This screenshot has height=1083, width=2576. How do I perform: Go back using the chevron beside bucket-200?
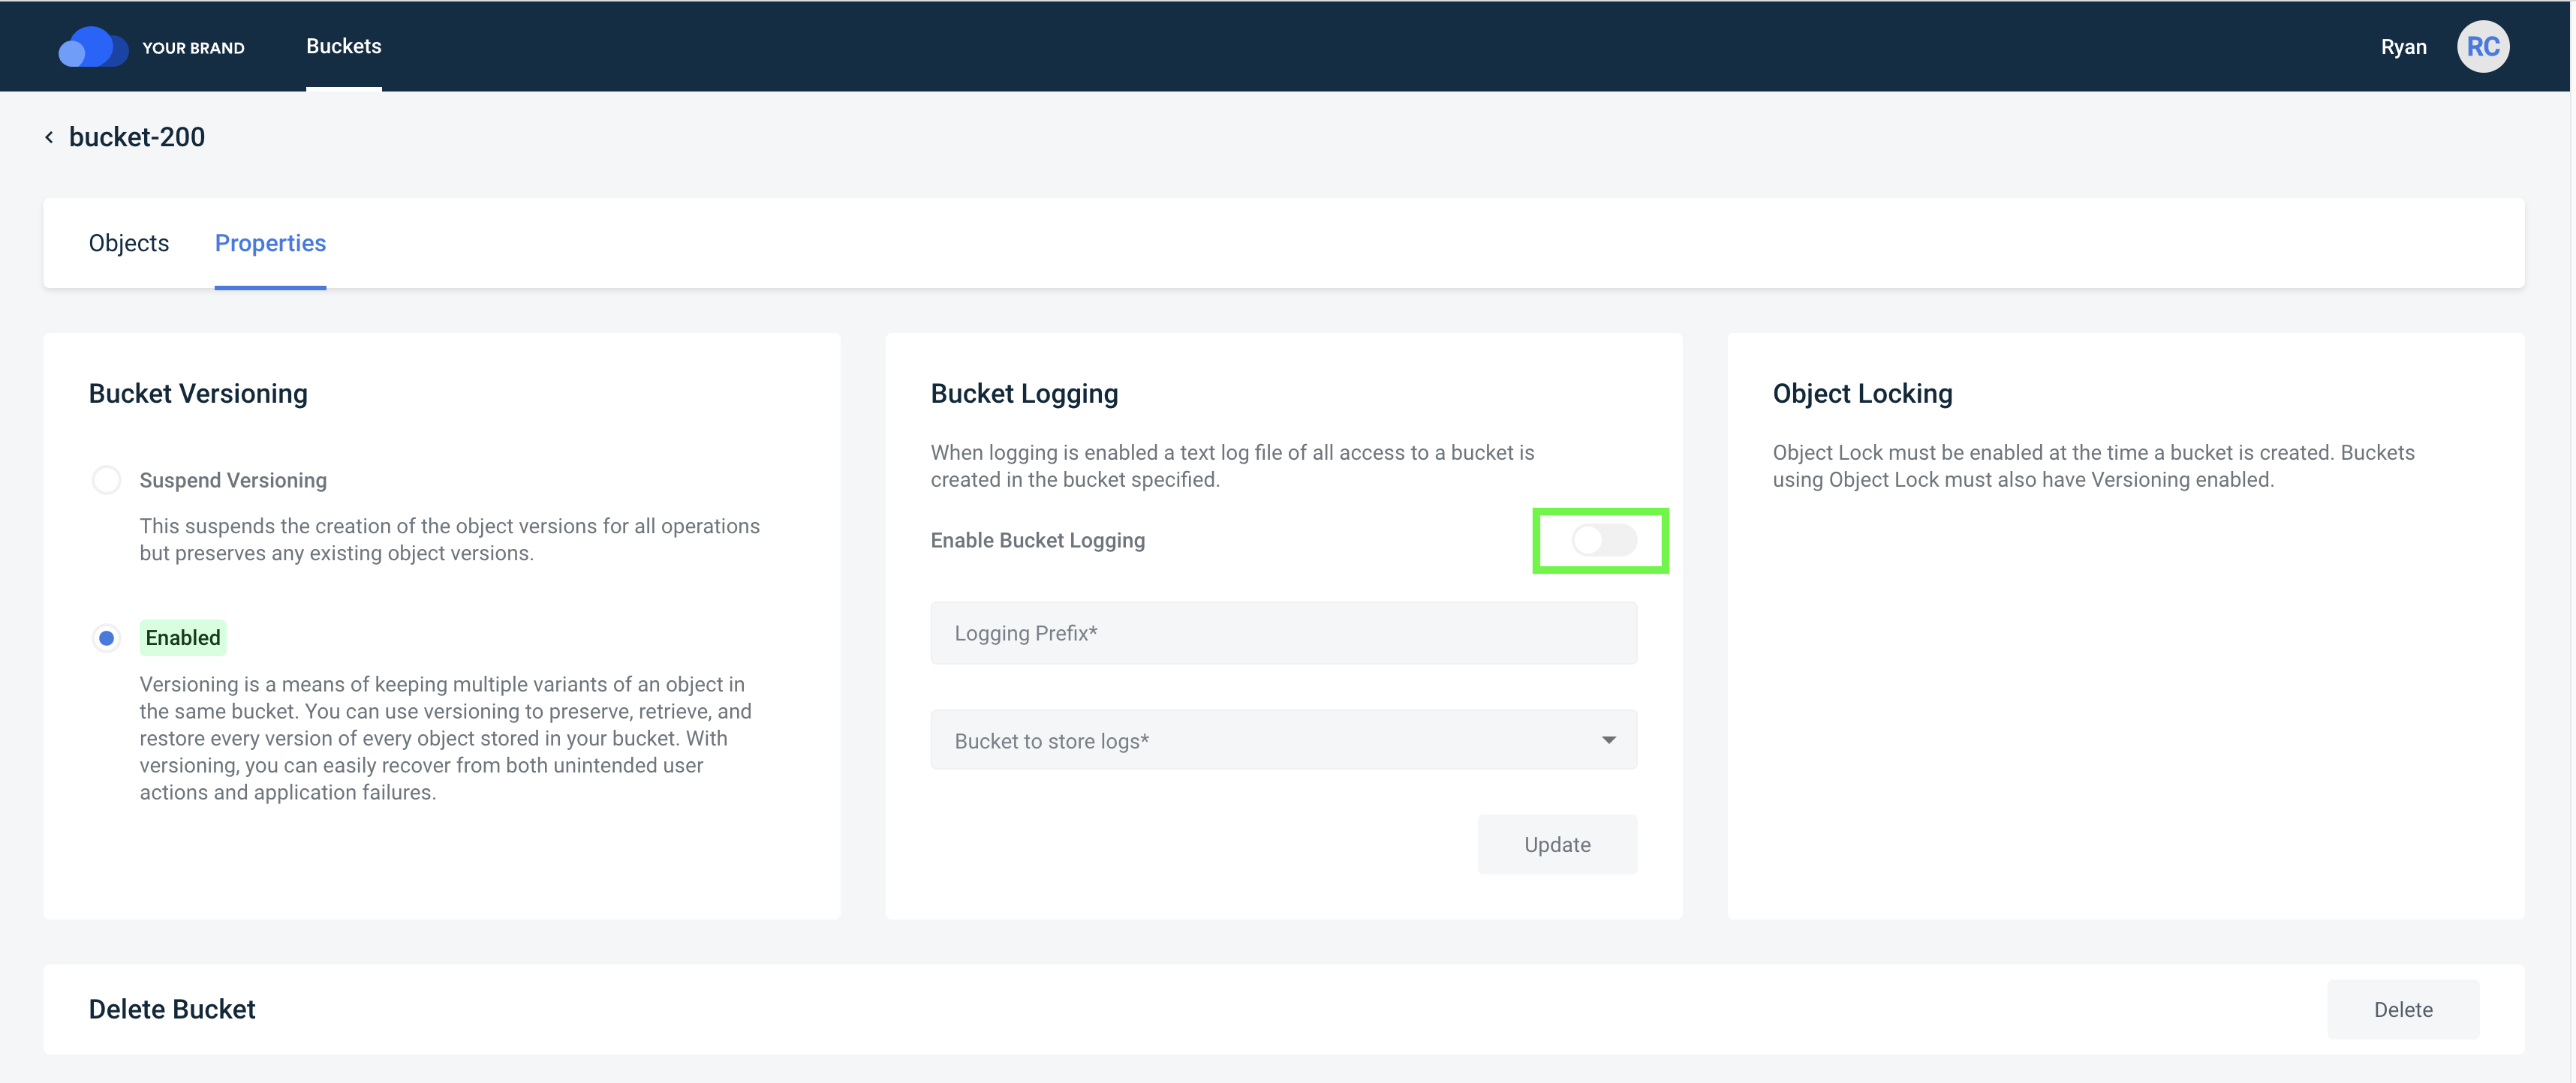49,136
